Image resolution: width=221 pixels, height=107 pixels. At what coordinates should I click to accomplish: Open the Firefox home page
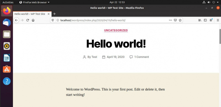point(33,20)
